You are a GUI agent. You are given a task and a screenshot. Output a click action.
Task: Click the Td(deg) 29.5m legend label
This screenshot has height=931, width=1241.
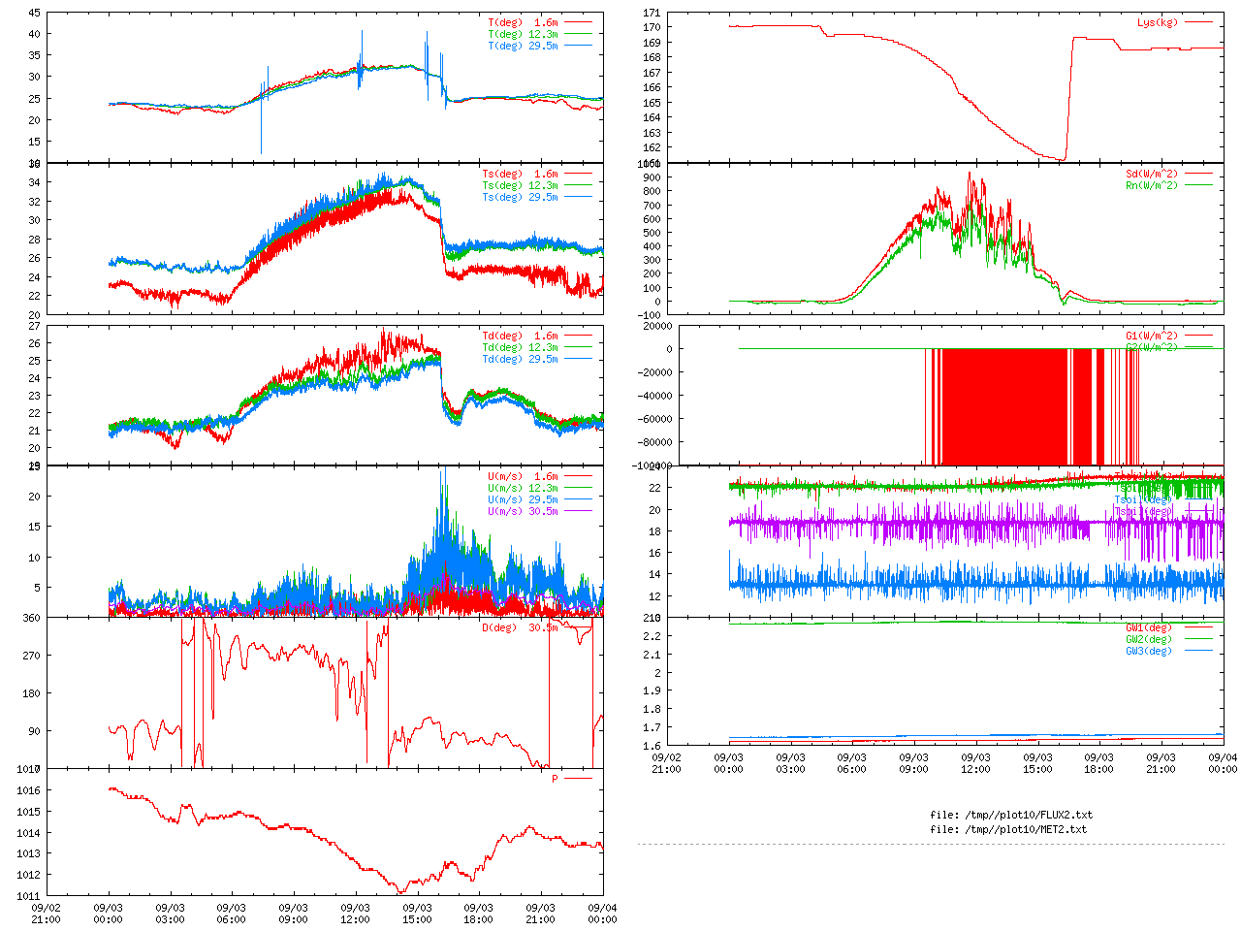tap(521, 359)
